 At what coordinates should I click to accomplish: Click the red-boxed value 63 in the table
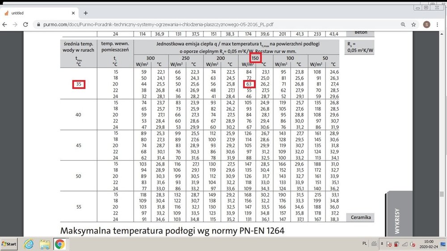pos(249,84)
